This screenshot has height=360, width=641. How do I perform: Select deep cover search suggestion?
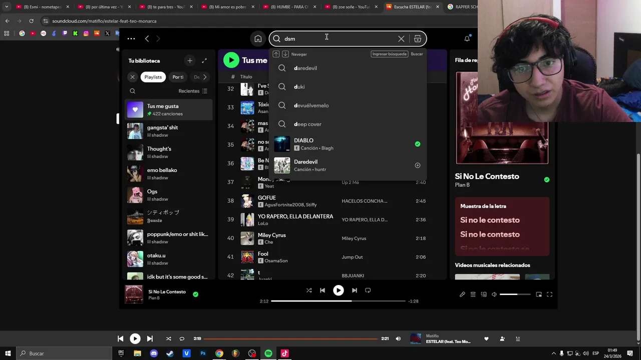[x=348, y=124]
